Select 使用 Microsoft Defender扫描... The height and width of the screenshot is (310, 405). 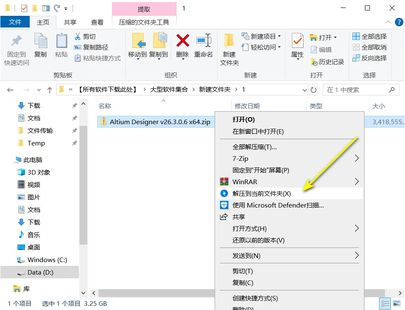pos(289,205)
